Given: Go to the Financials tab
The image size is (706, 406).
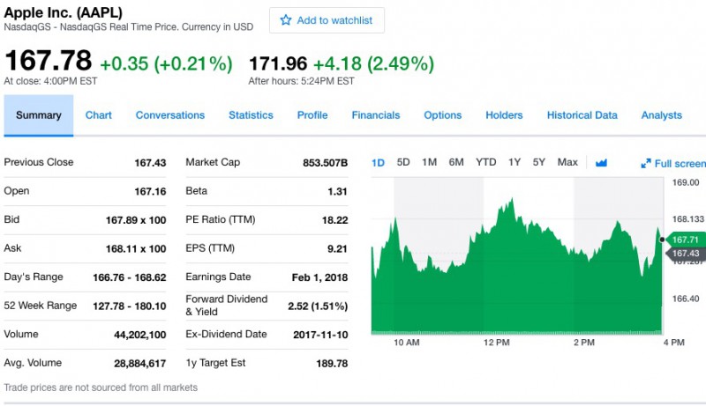Looking at the screenshot, I should [x=376, y=115].
